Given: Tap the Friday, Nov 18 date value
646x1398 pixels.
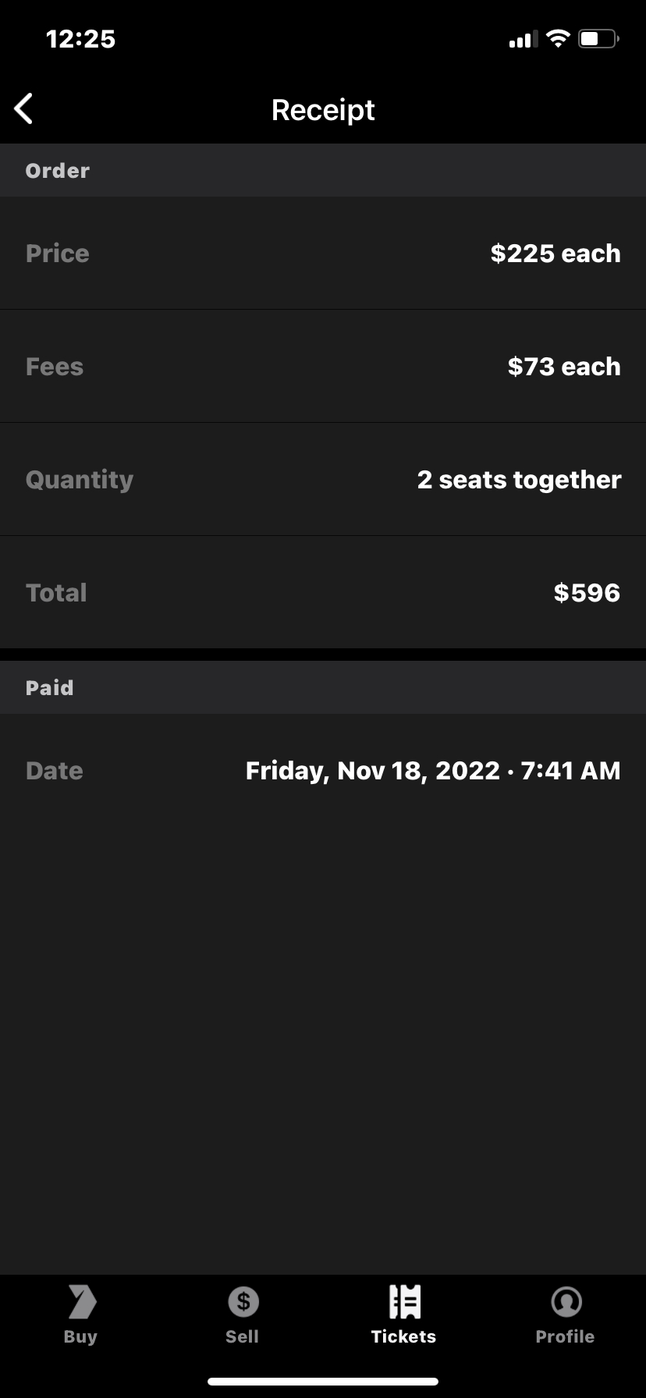Looking at the screenshot, I should [x=433, y=771].
